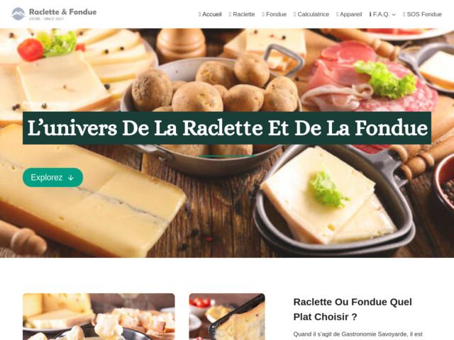Viewport: 454px width, 340px height.
Task: Click the L'univers De La Raclette heading
Action: pyautogui.click(x=227, y=127)
